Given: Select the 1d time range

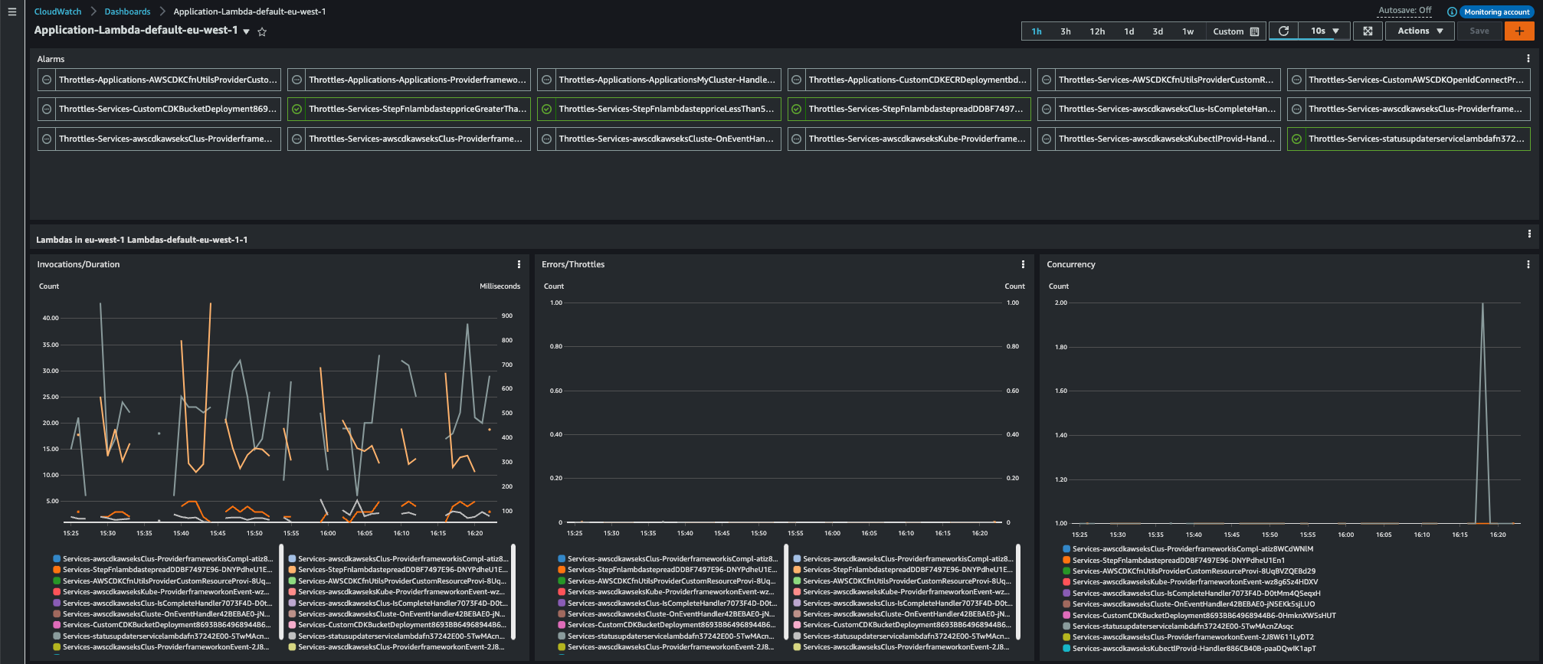Looking at the screenshot, I should 1129,31.
